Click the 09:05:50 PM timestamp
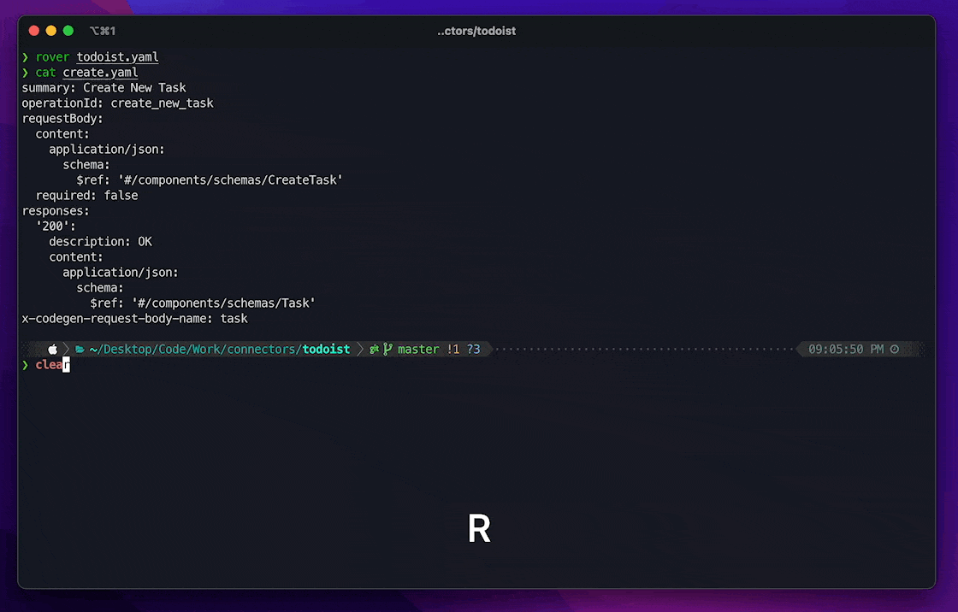Image resolution: width=958 pixels, height=612 pixels. tap(846, 350)
